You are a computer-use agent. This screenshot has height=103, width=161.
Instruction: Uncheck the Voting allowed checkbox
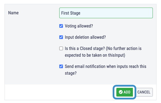[61, 26]
